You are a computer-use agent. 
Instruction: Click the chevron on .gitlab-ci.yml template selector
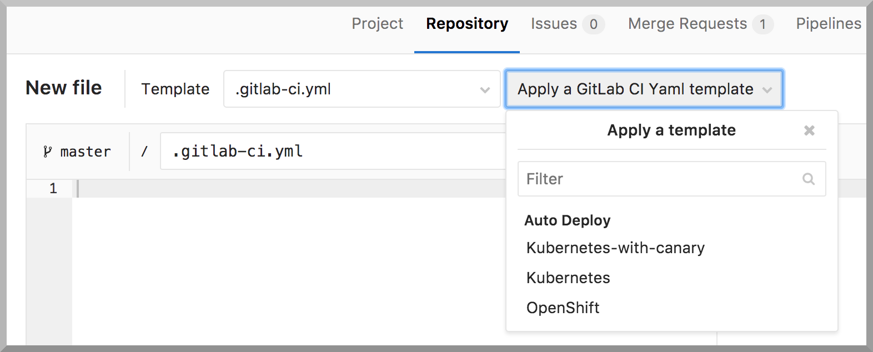pyautogui.click(x=485, y=89)
